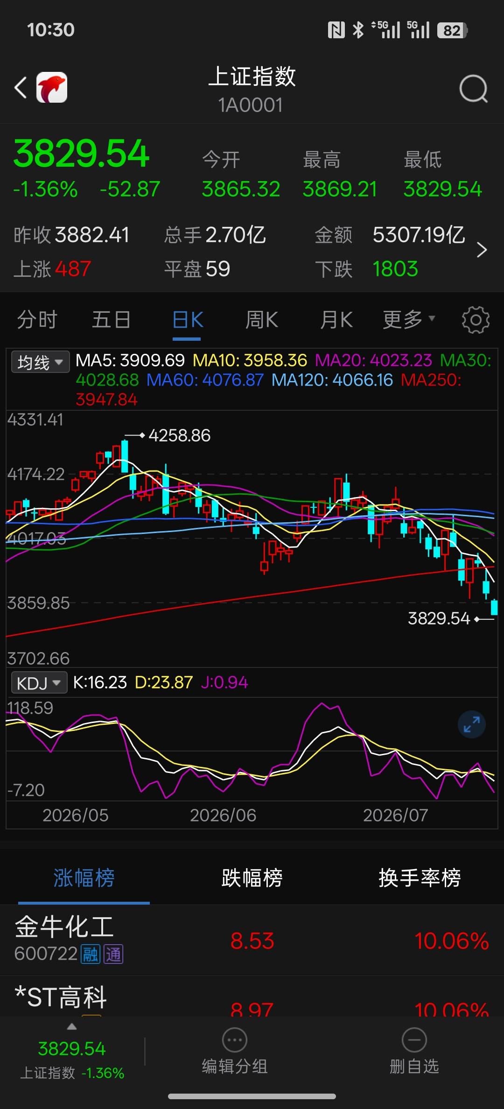Open the red dolphin app logo
This screenshot has height=1109, width=504.
click(52, 87)
